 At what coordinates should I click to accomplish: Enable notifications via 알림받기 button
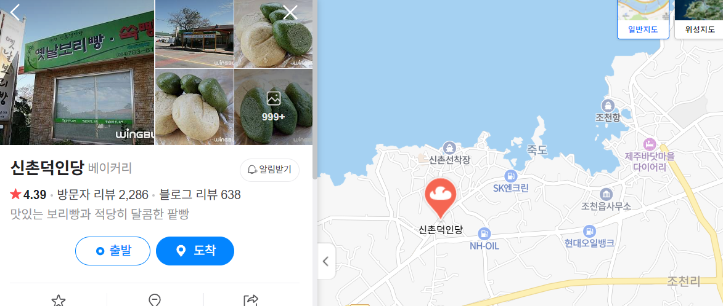(x=270, y=170)
